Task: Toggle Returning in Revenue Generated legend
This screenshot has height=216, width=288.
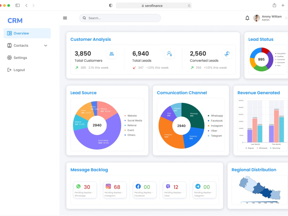Action: [275, 148]
